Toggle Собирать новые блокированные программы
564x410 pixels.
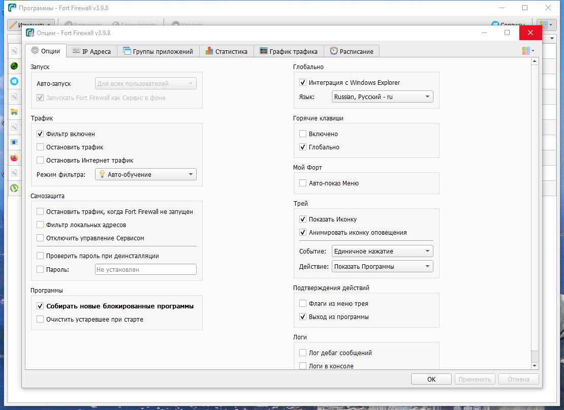pos(40,306)
